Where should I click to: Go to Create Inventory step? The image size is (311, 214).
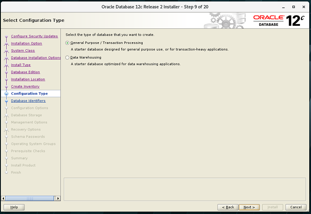tap(25, 86)
